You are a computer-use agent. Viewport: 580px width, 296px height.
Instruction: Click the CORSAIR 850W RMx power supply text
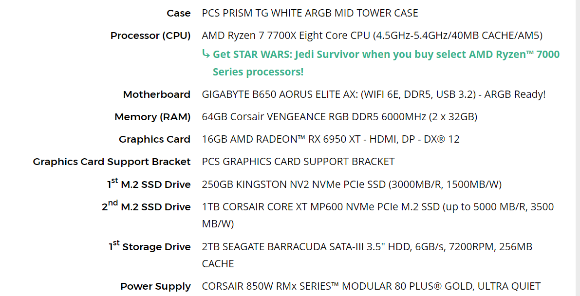point(372,286)
